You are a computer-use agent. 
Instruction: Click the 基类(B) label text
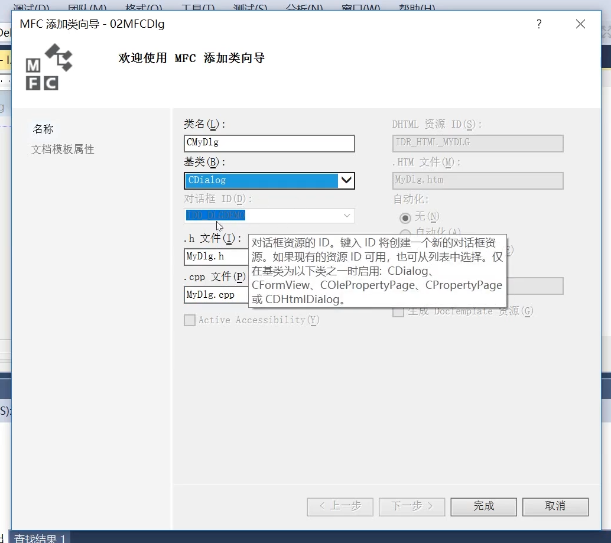pos(204,162)
